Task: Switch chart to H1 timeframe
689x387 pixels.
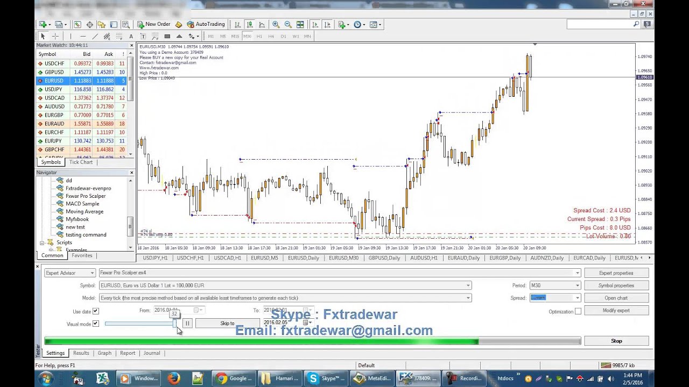Action: [x=259, y=36]
